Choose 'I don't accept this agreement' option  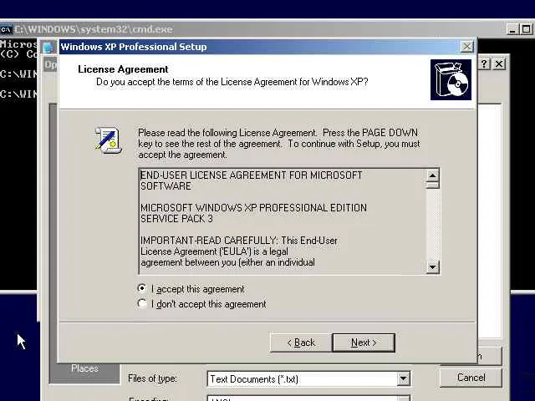coord(142,303)
